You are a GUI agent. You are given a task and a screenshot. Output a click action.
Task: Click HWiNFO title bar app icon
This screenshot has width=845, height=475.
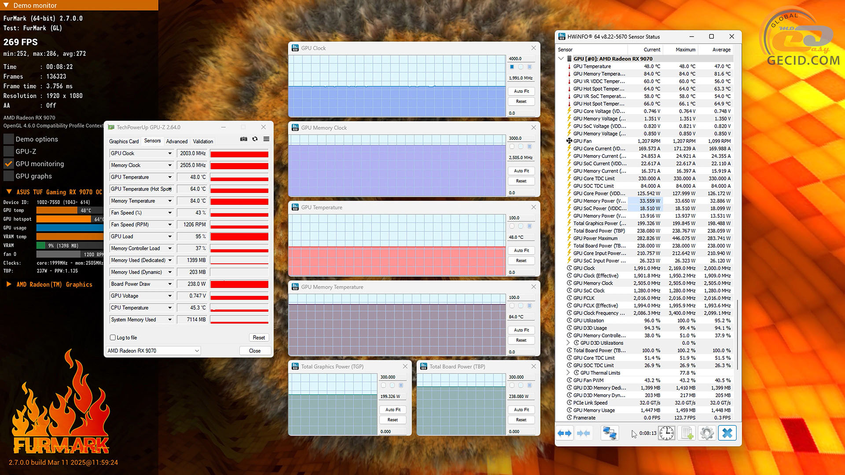pyautogui.click(x=562, y=37)
